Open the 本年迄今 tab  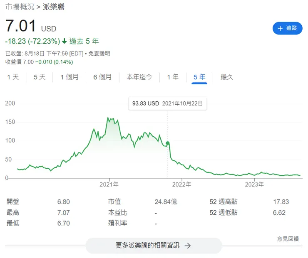139,77
